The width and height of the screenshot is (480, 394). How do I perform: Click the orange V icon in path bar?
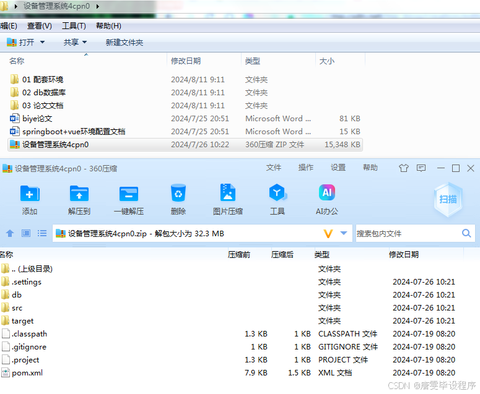(328, 234)
